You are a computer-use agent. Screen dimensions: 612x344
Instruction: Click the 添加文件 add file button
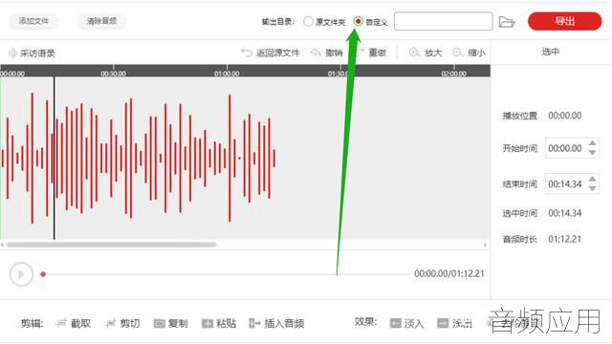point(33,21)
